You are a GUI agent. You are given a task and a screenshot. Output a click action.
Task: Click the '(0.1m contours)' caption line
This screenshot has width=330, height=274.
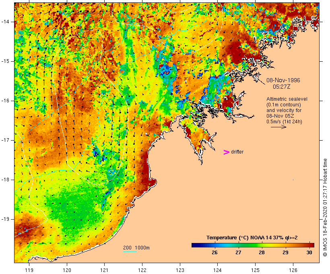(x=284, y=105)
